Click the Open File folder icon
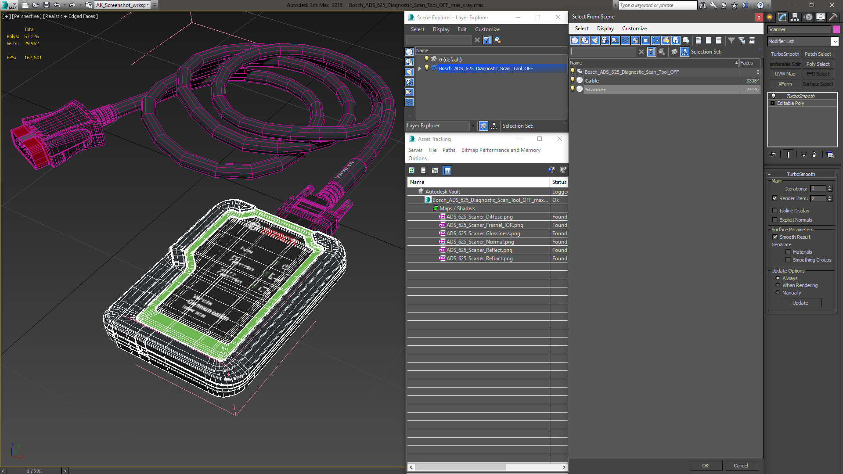Image resolution: width=843 pixels, height=474 pixels. pos(36,5)
